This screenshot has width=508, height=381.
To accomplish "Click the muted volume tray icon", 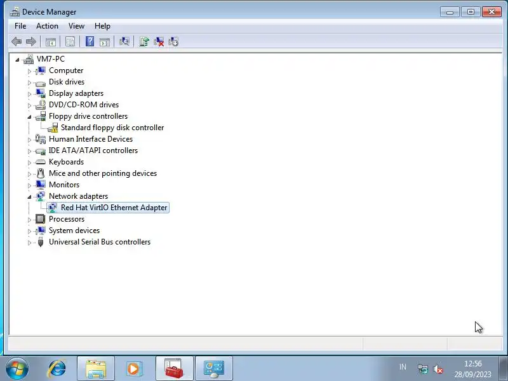I will tap(438, 369).
